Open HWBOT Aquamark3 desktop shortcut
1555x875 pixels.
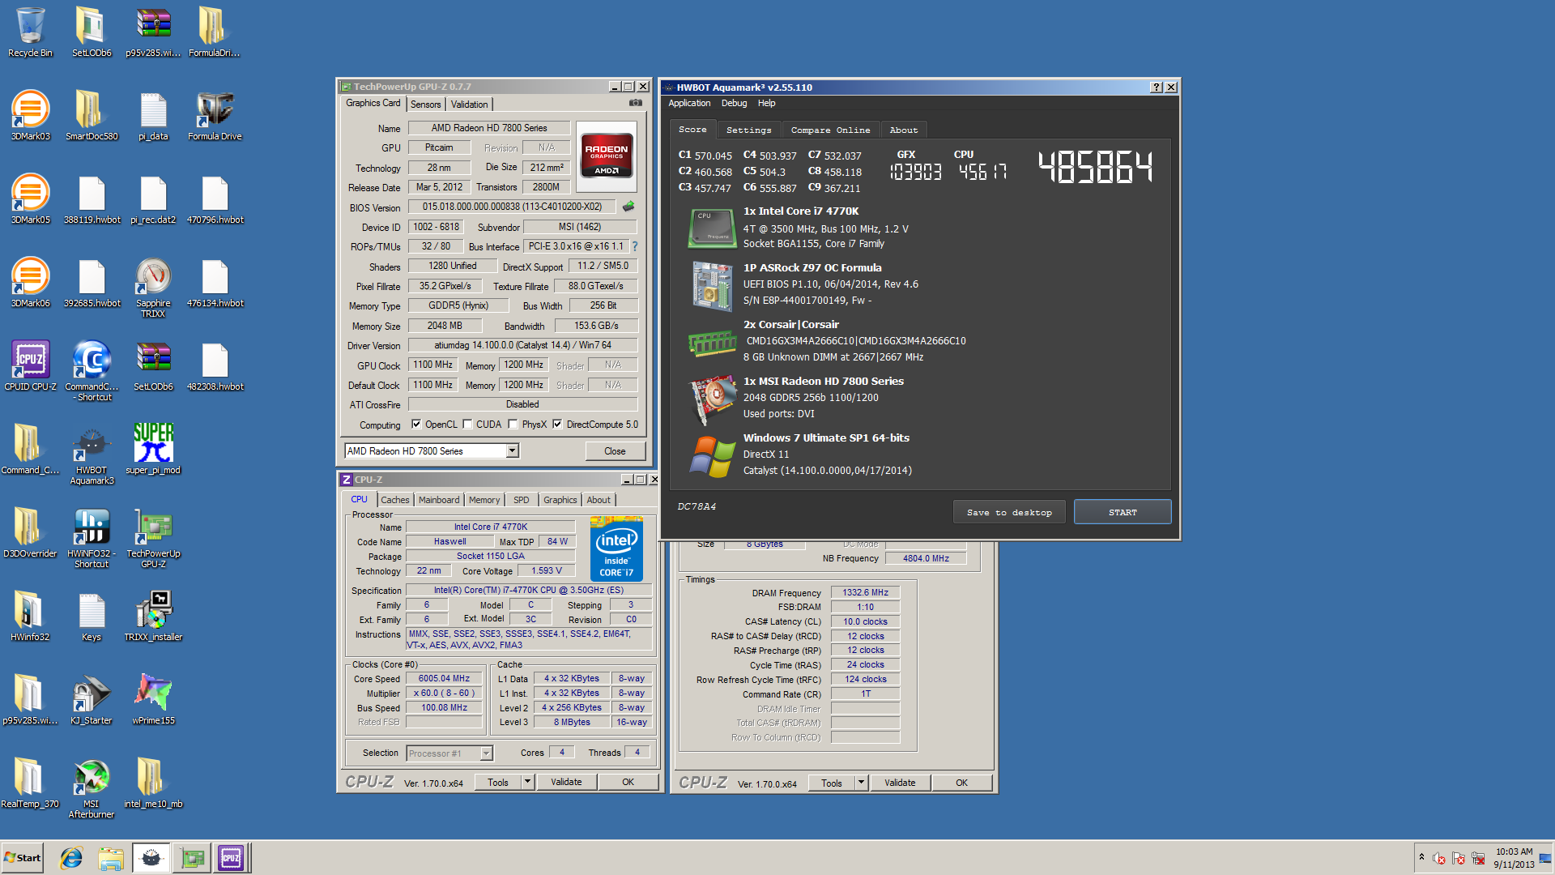coord(92,455)
